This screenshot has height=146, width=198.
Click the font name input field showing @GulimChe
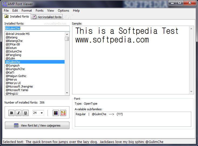(37, 28)
